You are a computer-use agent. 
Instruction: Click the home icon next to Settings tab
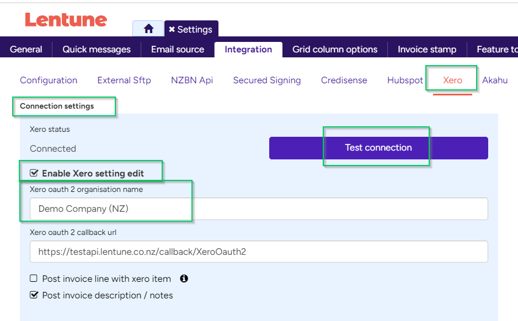coord(148,28)
